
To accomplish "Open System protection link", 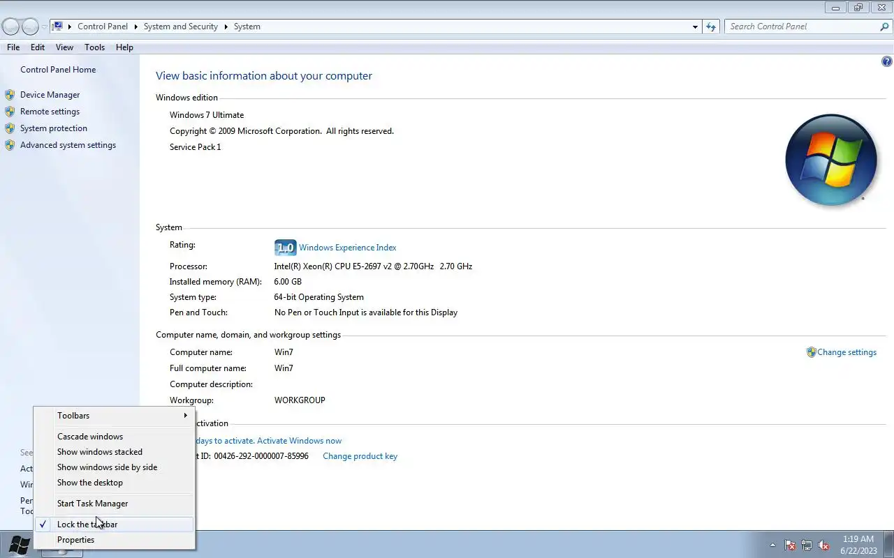I will click(x=54, y=128).
